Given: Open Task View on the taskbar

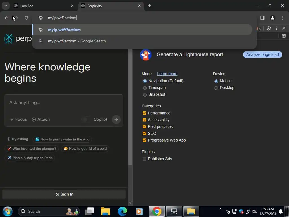Looking at the screenshot, I should click(x=90, y=211).
